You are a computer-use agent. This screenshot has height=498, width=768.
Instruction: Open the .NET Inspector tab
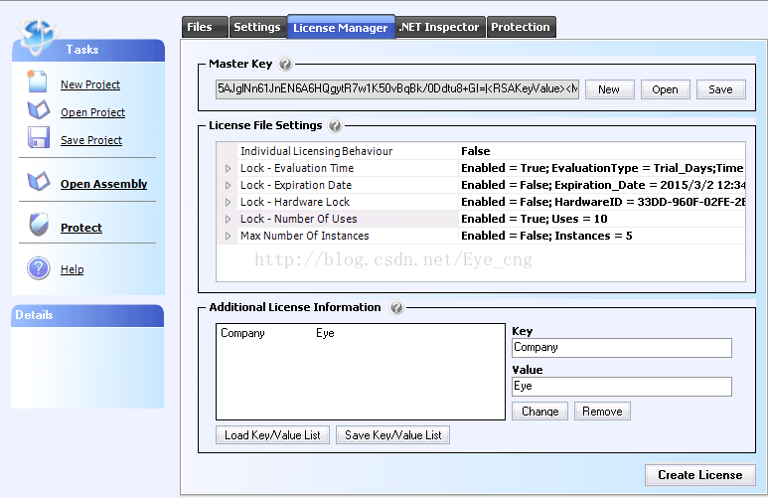click(439, 27)
